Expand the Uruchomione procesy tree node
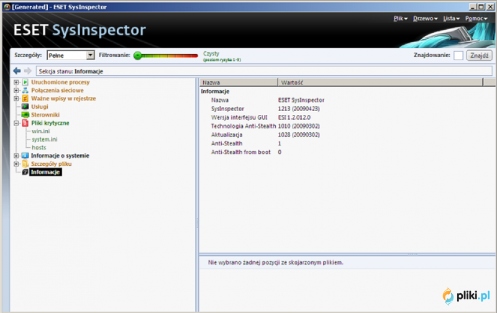Viewport: 497px width, 313px height. (x=17, y=82)
